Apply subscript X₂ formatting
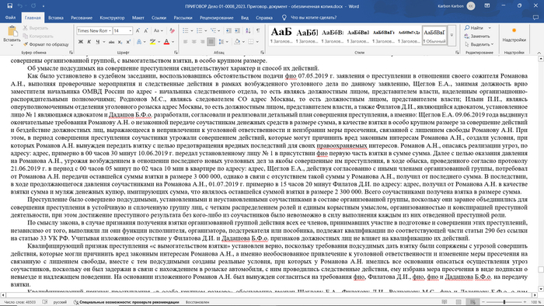544x306 pixels. 120,42
